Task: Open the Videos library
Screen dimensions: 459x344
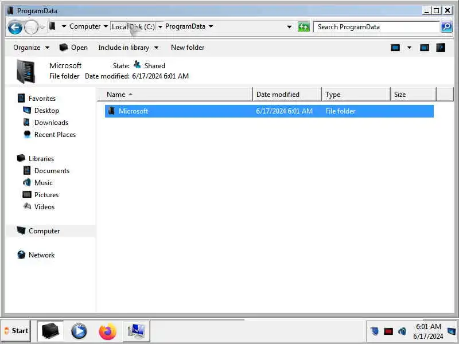Action: pos(44,206)
